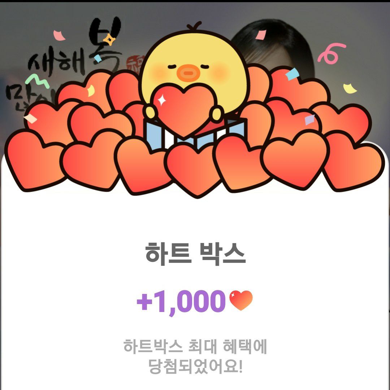Tap the purple +1,000 reward amount

pos(181,302)
